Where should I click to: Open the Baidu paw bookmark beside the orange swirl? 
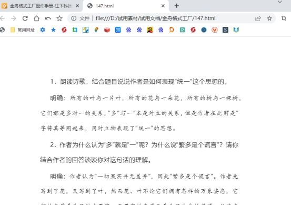161,30
